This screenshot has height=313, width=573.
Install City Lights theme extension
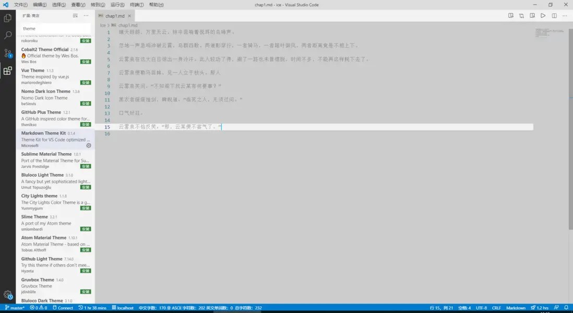(x=86, y=208)
